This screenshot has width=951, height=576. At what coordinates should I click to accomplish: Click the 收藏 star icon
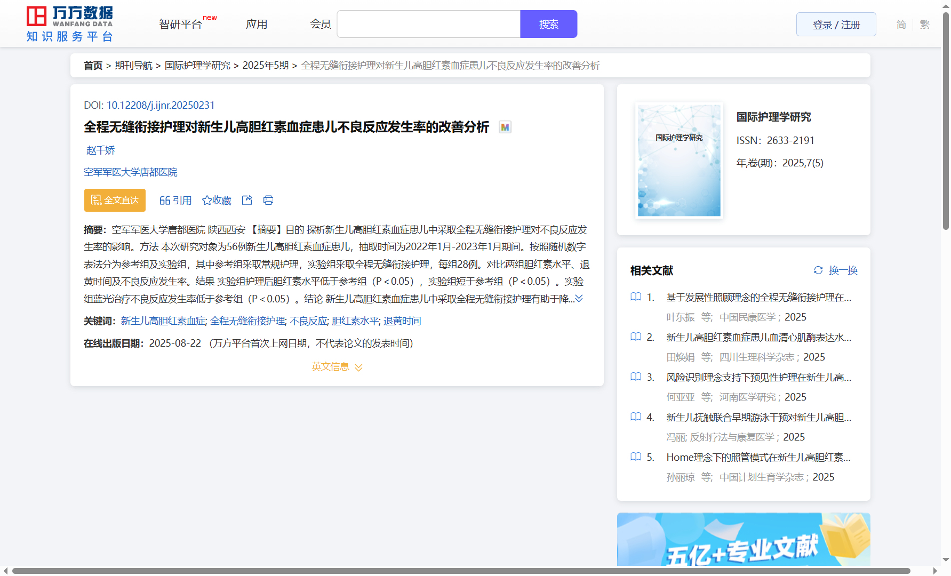(x=207, y=201)
